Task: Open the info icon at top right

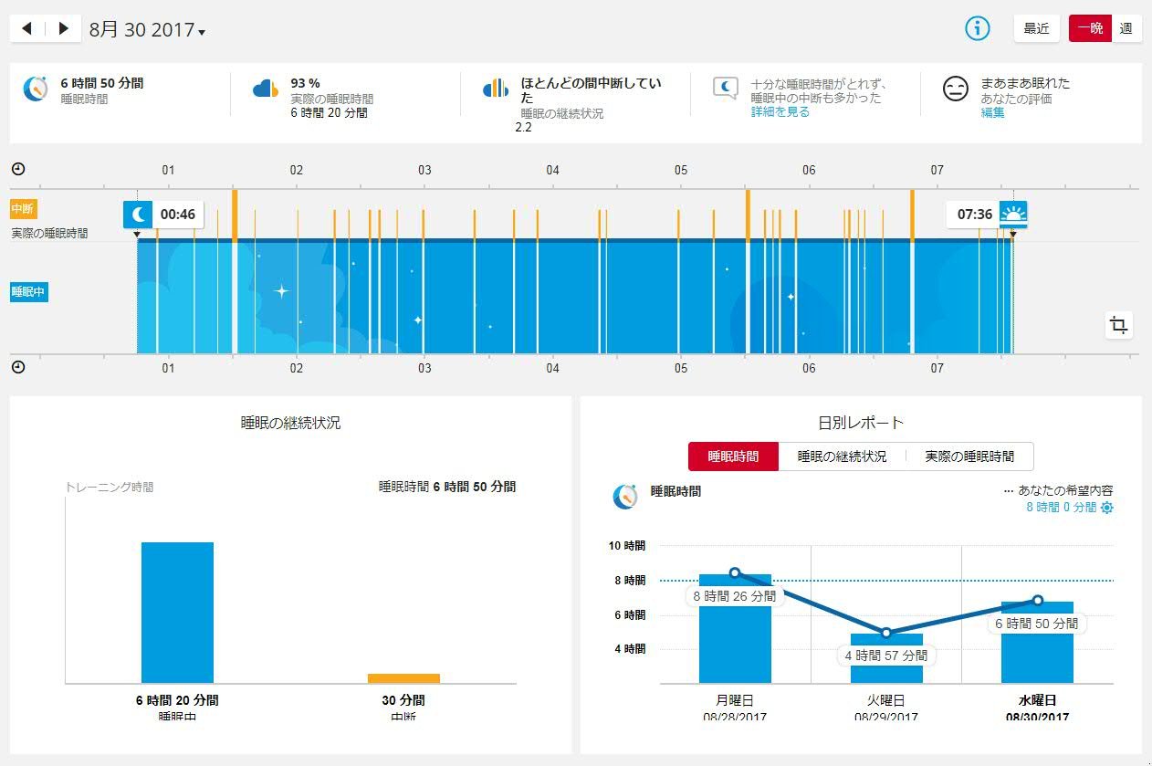Action: (x=978, y=28)
